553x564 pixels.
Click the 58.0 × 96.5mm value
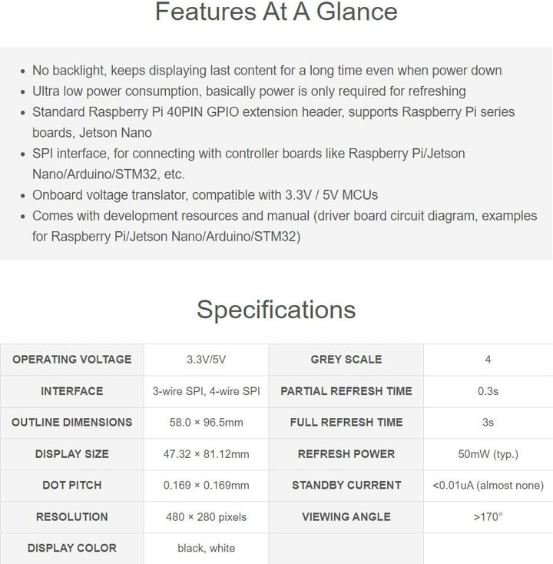pos(206,423)
